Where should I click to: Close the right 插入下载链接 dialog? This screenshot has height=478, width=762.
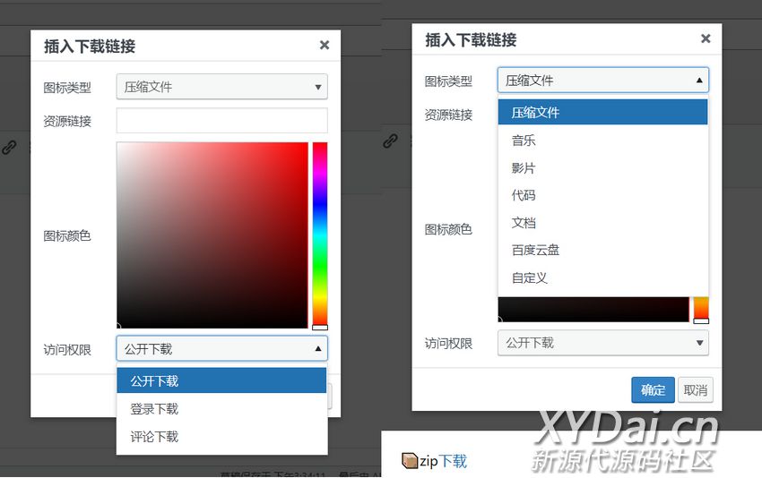[706, 39]
